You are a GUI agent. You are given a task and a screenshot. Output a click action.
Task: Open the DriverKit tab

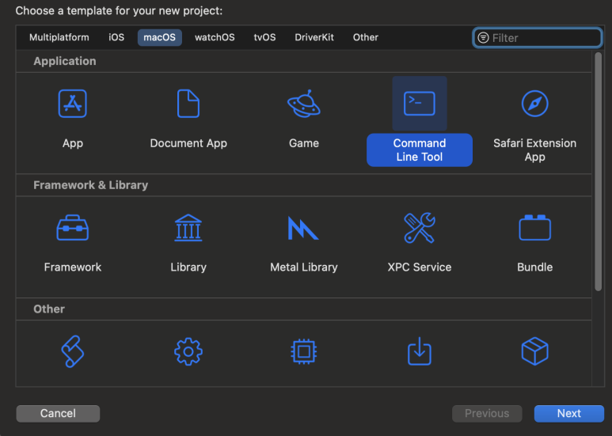pos(314,37)
